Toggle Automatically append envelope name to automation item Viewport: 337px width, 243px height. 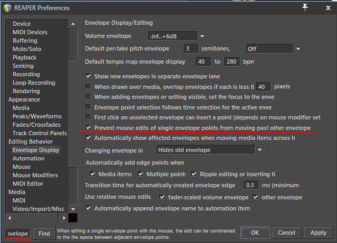click(x=88, y=208)
